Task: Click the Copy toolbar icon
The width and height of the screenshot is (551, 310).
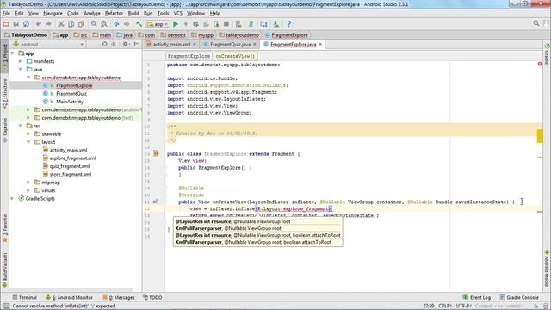Action: 71,24
